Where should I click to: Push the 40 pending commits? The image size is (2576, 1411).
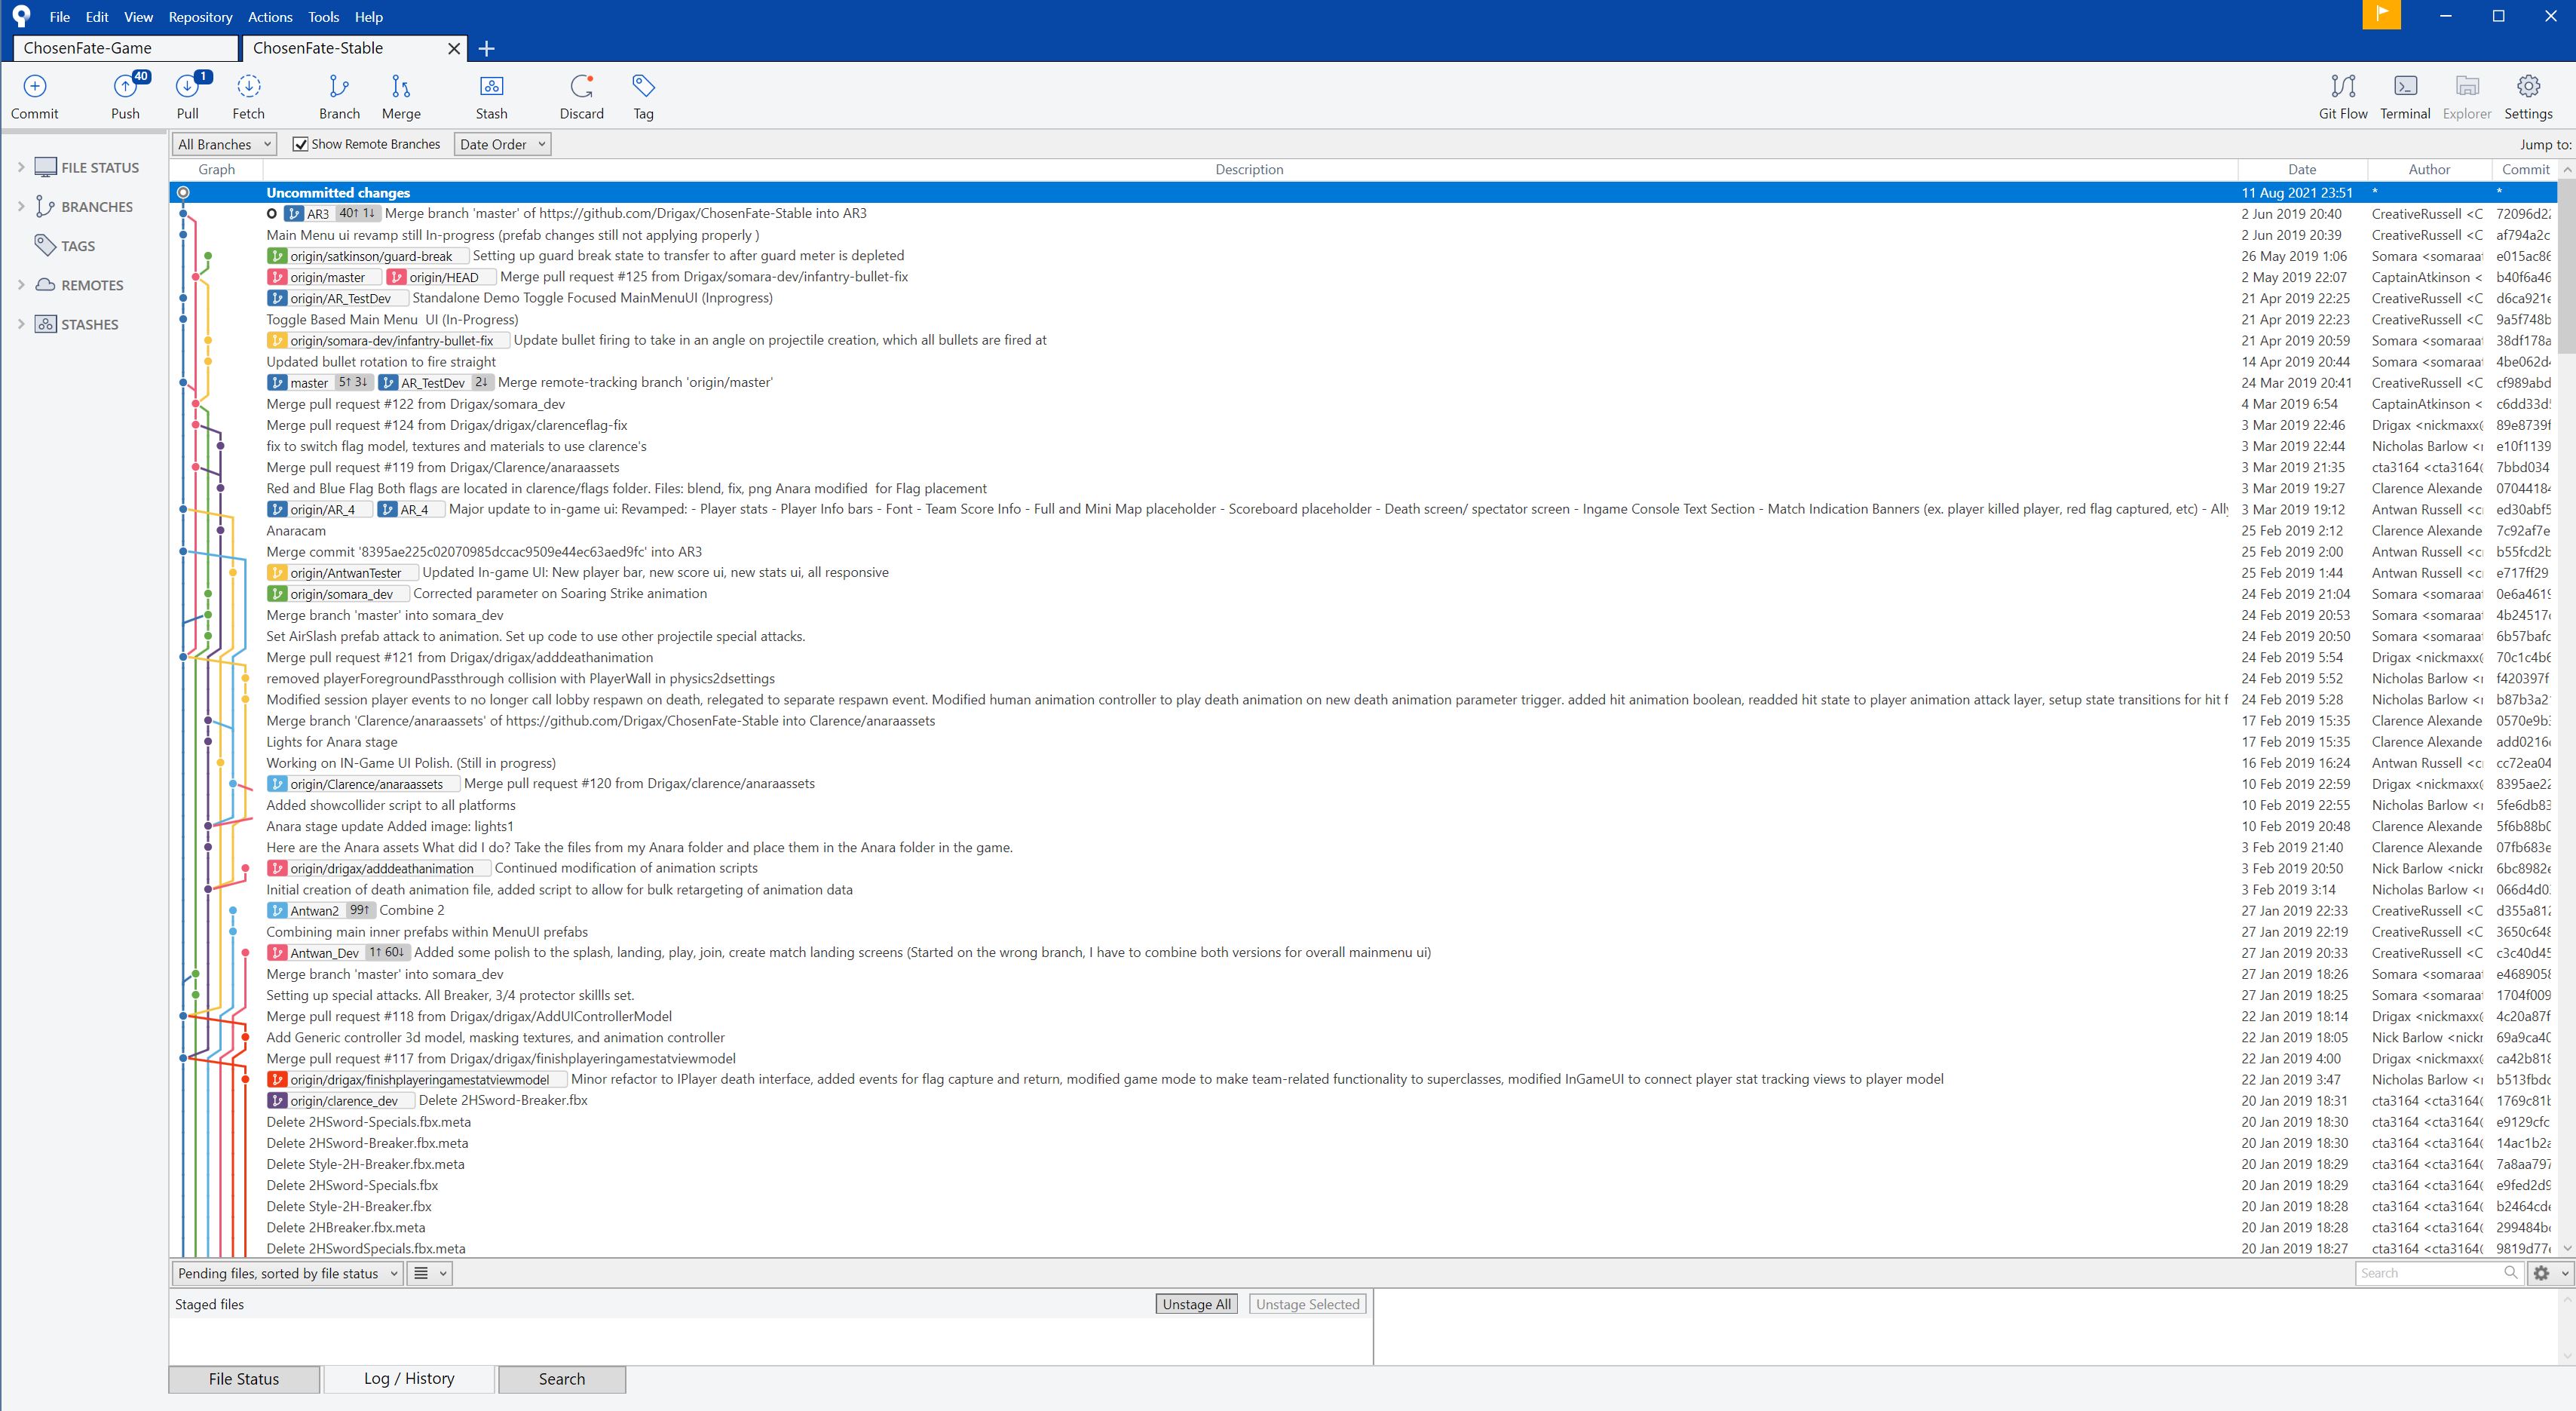(125, 96)
